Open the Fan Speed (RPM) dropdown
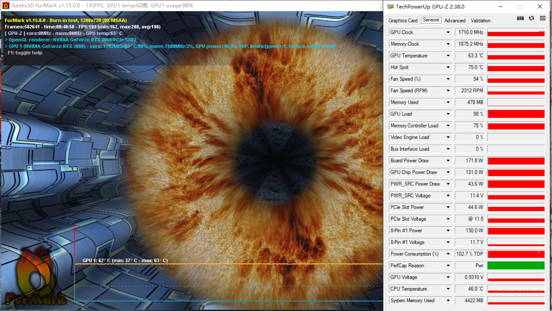The image size is (552, 311). click(x=448, y=91)
